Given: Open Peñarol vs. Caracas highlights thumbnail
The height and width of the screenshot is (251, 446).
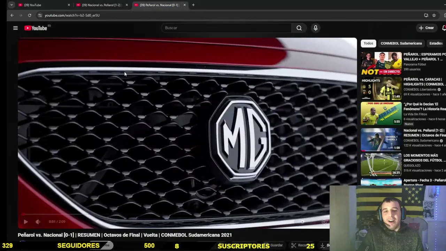Looking at the screenshot, I should click(381, 88).
